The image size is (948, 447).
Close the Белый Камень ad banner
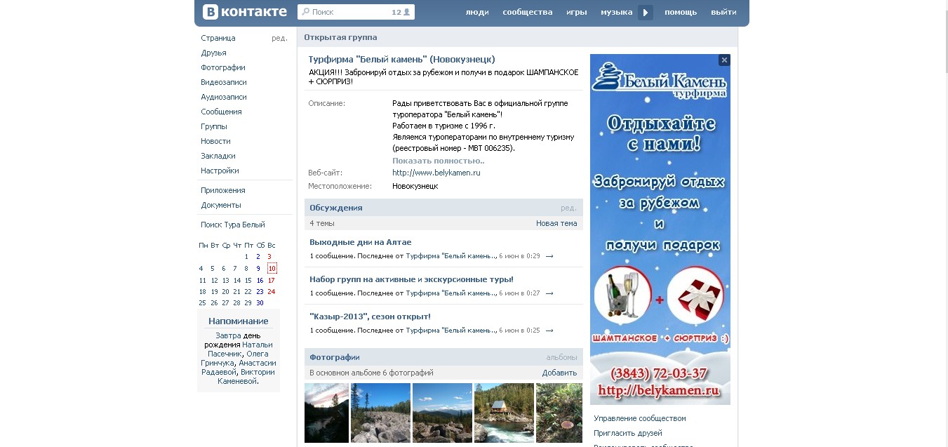point(724,60)
